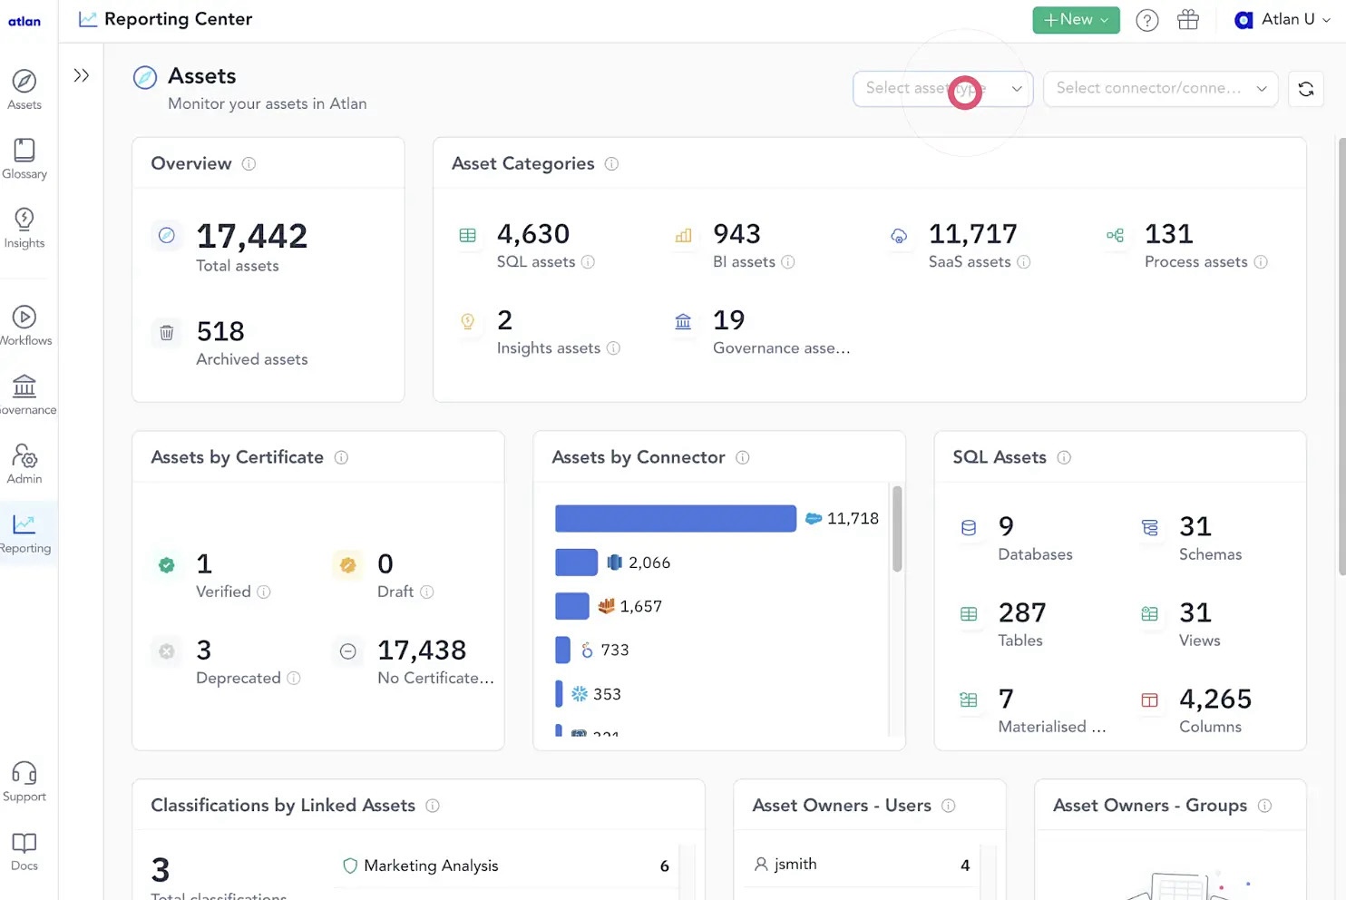Open the Select asset type dropdown

click(x=942, y=88)
